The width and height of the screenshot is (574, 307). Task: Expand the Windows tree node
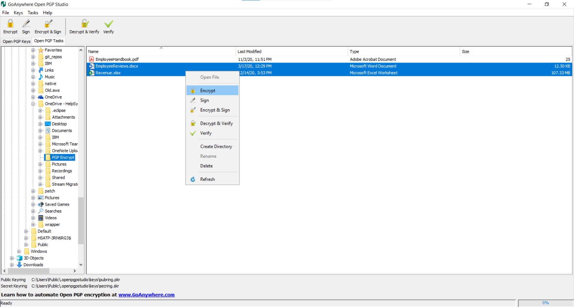[19, 251]
